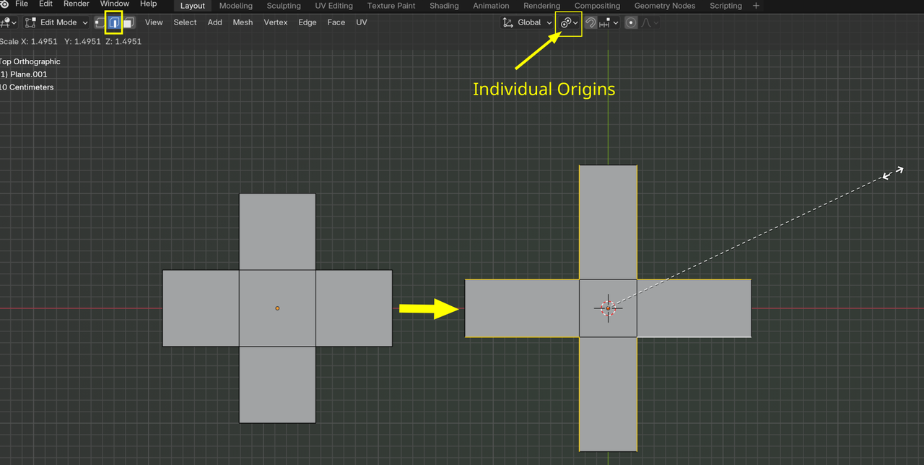Open the Render menu
924x465 pixels.
77,4
